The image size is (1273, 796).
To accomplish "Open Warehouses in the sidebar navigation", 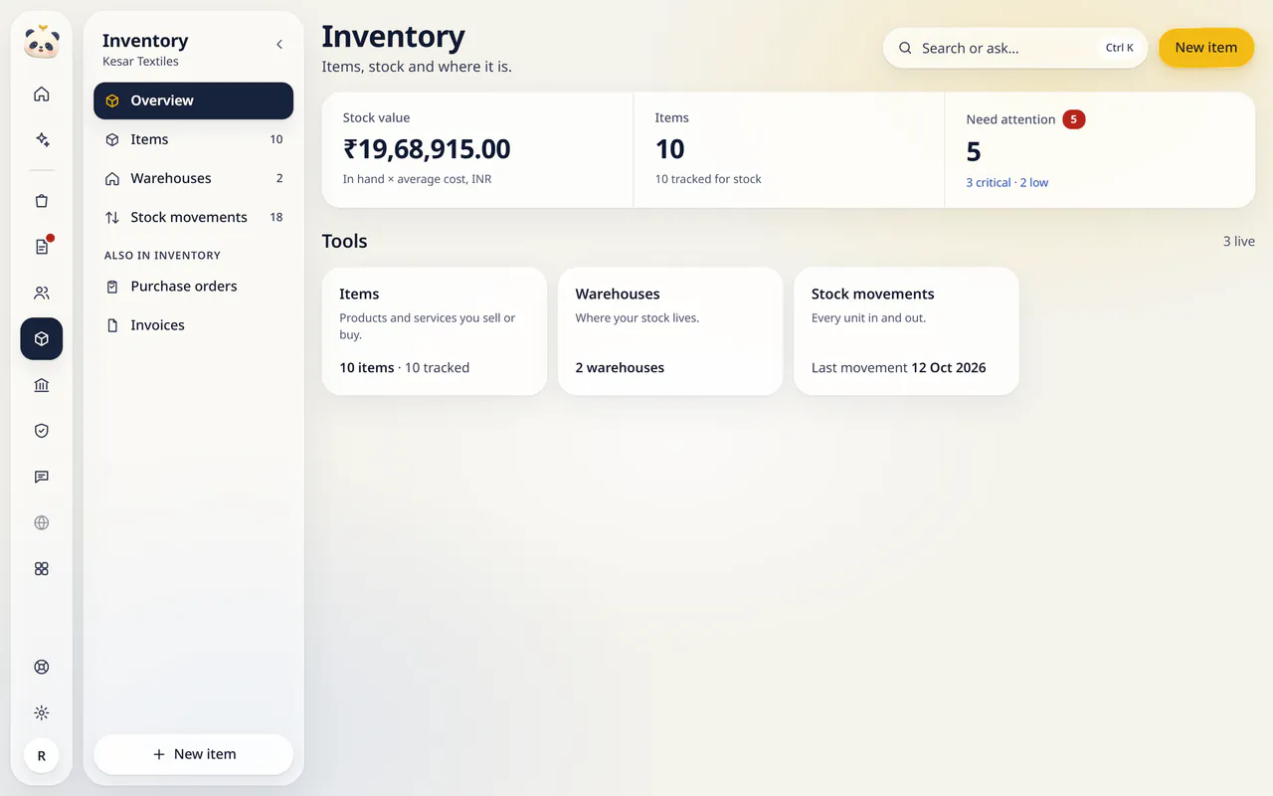I will (x=193, y=178).
